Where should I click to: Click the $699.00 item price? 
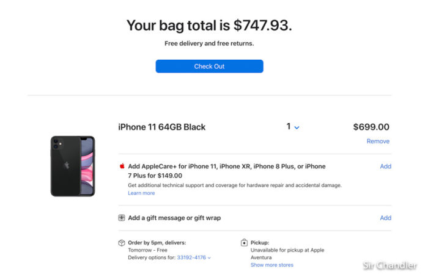[371, 127]
